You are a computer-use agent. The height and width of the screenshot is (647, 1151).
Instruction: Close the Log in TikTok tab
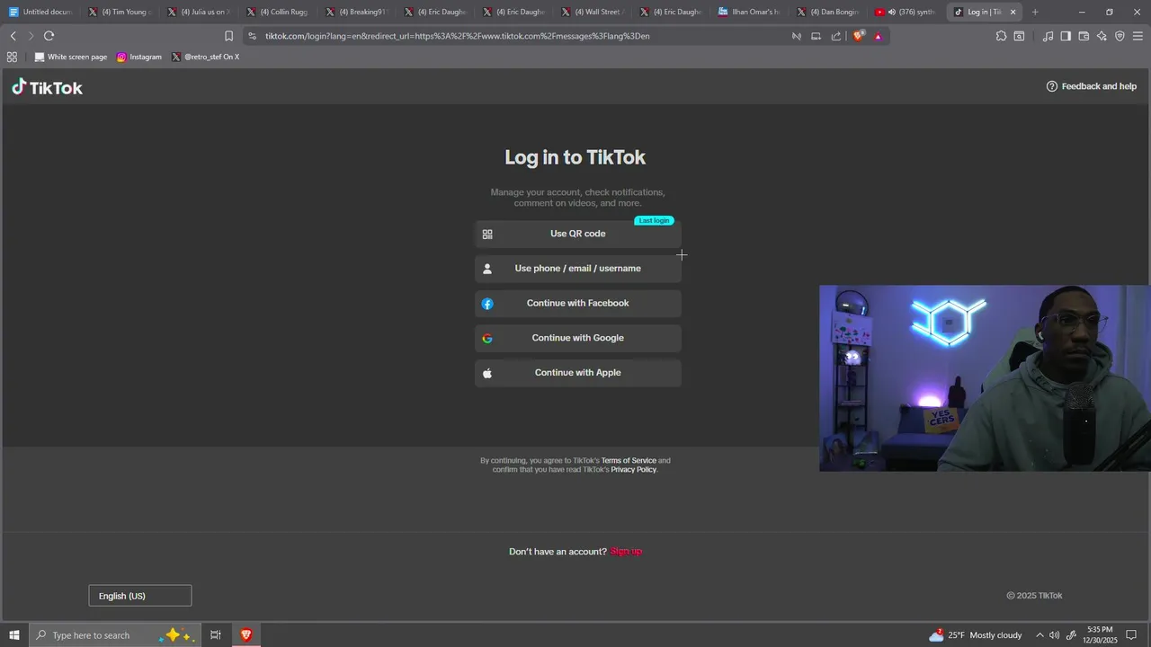pos(1013,12)
